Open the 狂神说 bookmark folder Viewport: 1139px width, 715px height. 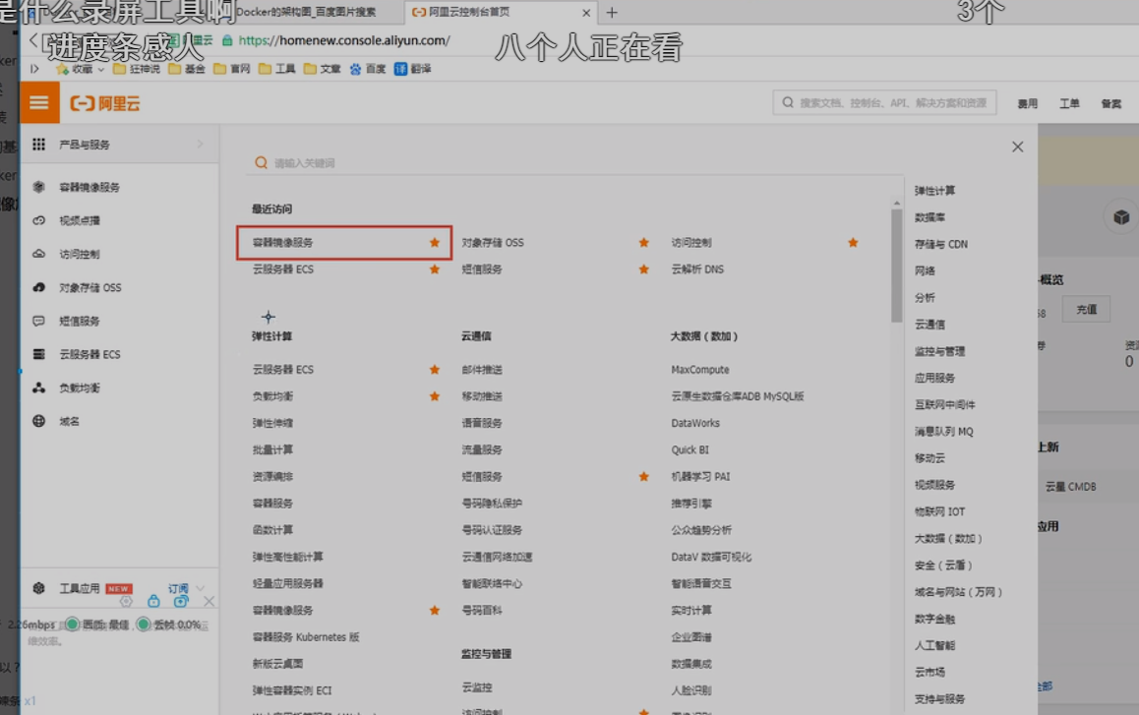click(136, 69)
